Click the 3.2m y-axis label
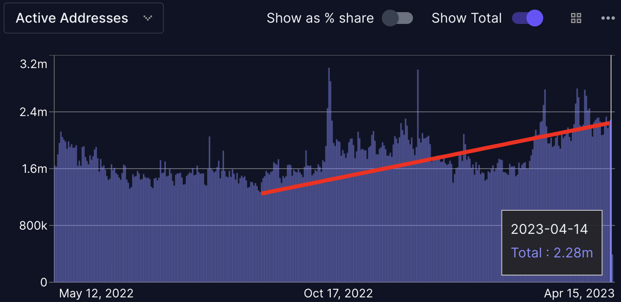 coord(34,64)
